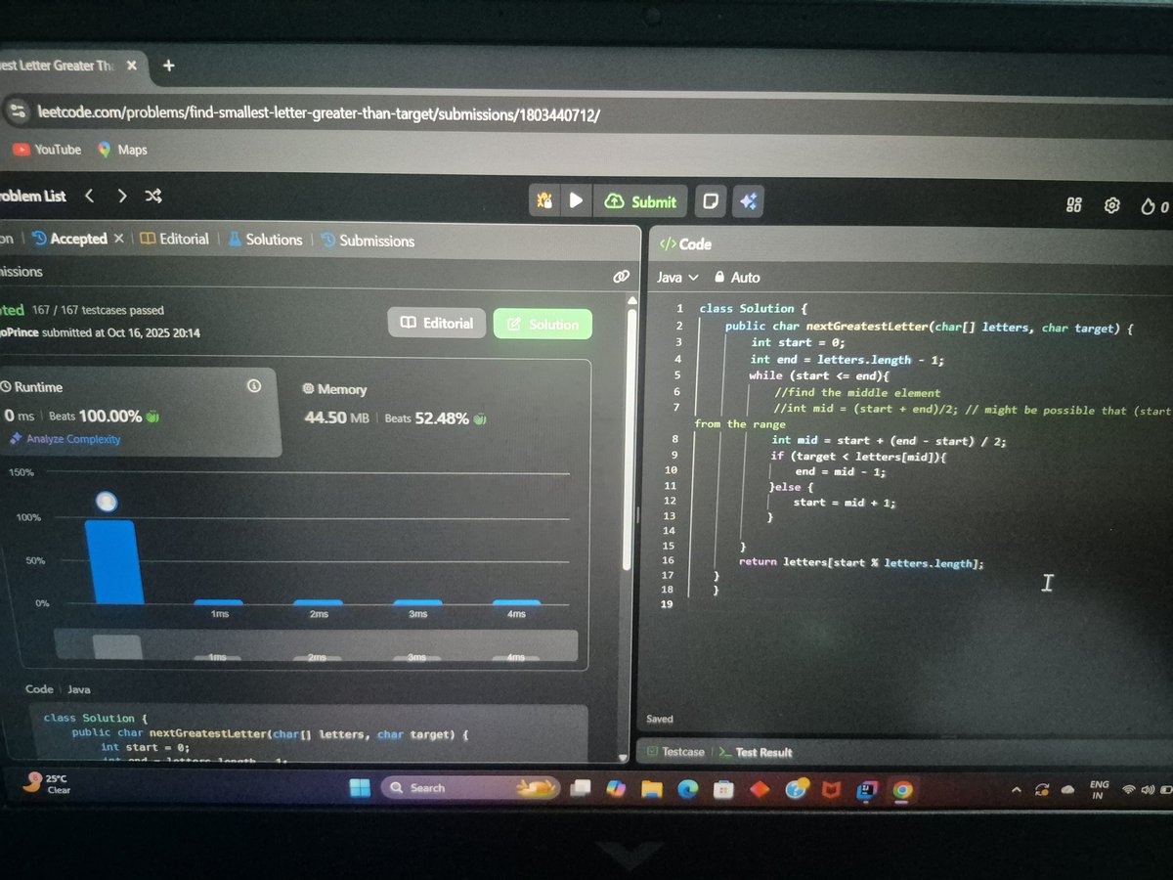The height and width of the screenshot is (880, 1173).
Task: Open File Explorer from taskbar
Action: [x=652, y=790]
